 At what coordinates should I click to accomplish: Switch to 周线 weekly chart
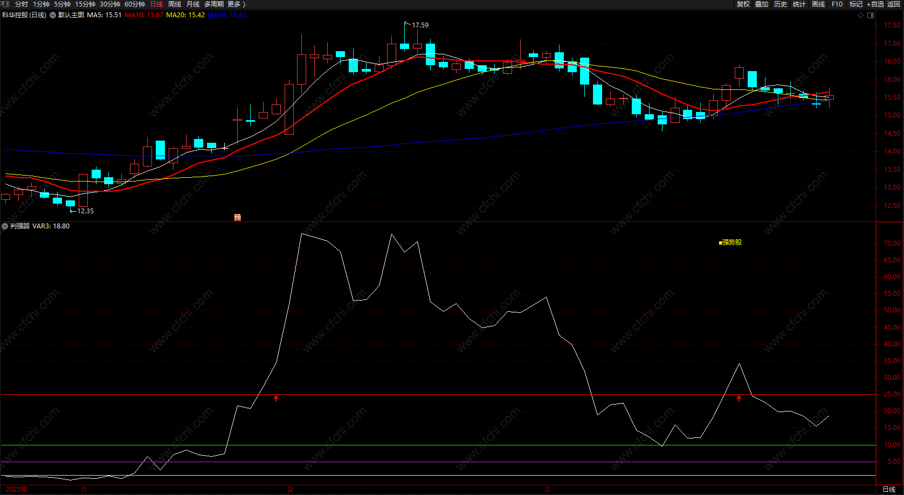(175, 4)
